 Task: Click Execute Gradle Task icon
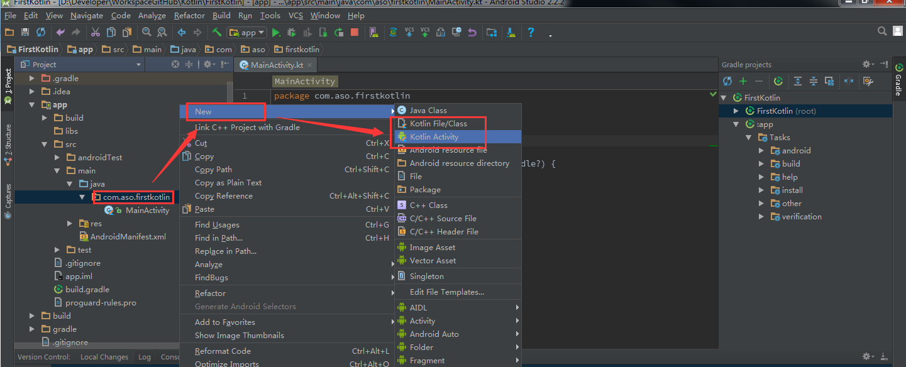tap(778, 81)
